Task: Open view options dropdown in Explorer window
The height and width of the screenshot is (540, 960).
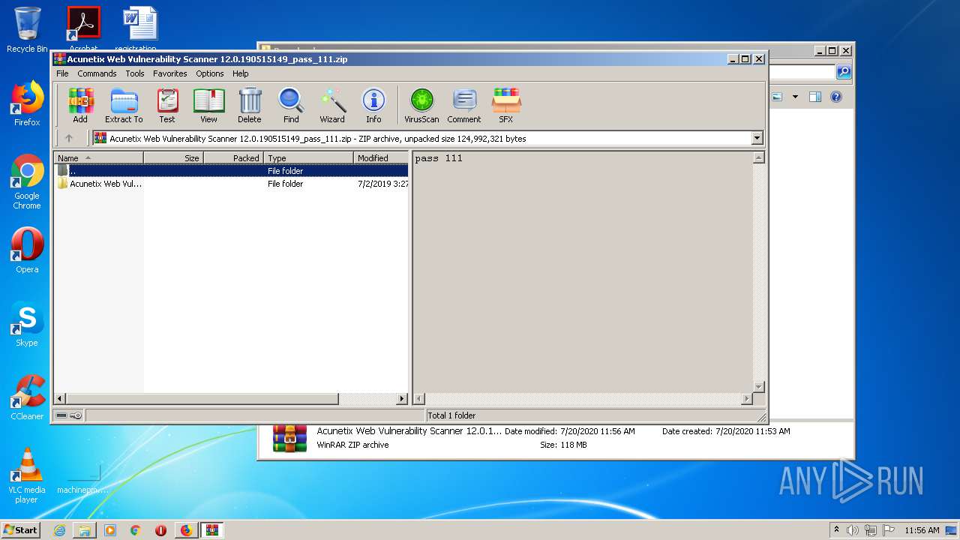Action: (x=795, y=97)
